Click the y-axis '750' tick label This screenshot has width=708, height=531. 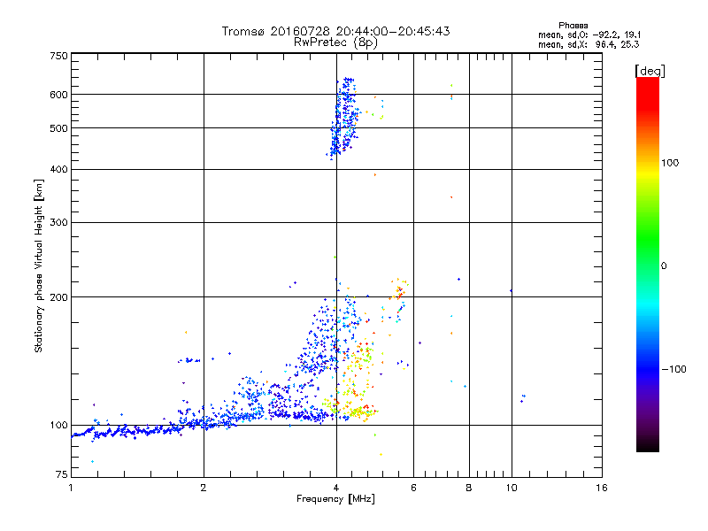click(x=58, y=56)
